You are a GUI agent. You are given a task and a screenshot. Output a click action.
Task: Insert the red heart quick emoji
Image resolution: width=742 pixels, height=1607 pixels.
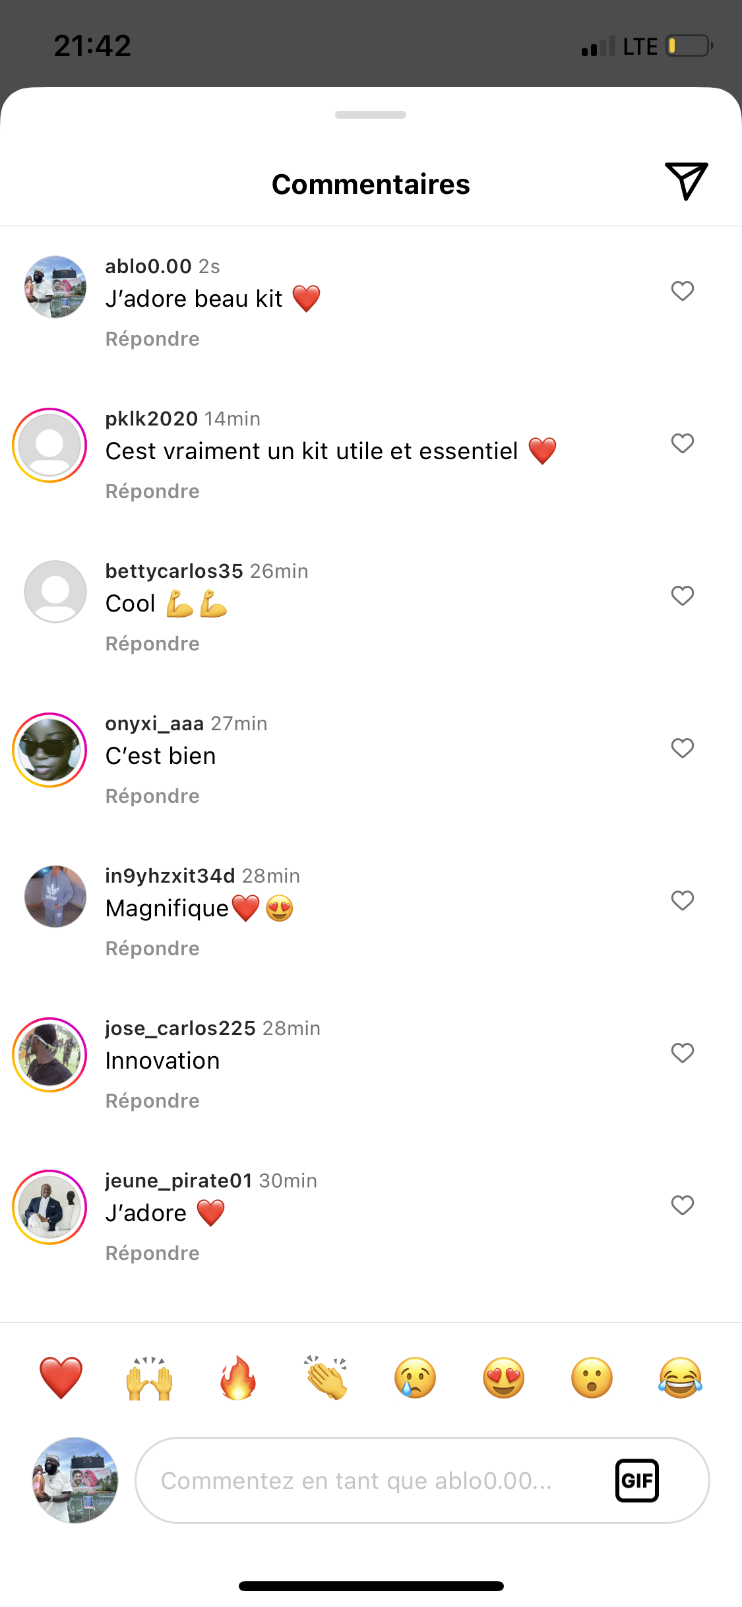[x=61, y=1377]
